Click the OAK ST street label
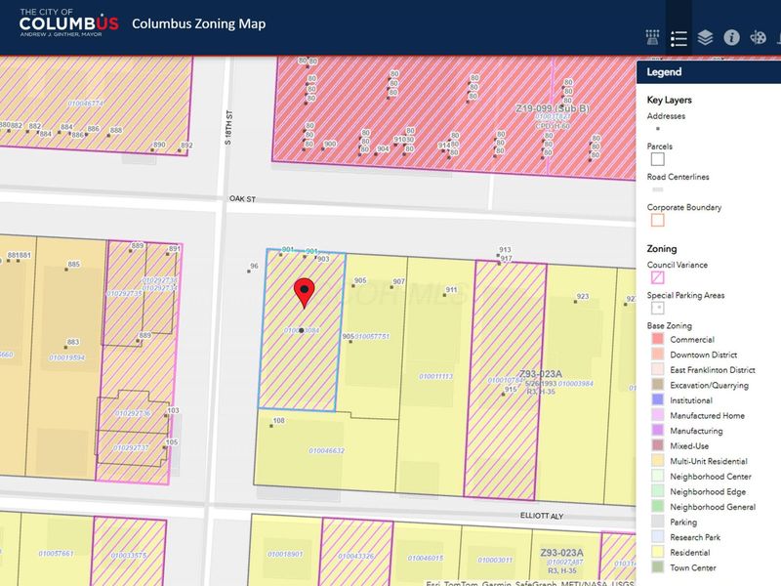The image size is (781, 586). click(x=242, y=199)
